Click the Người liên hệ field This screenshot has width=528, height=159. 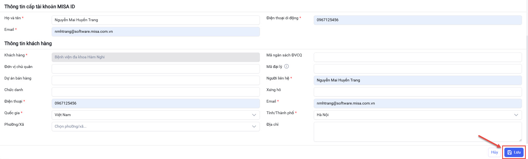pyautogui.click(x=417, y=80)
